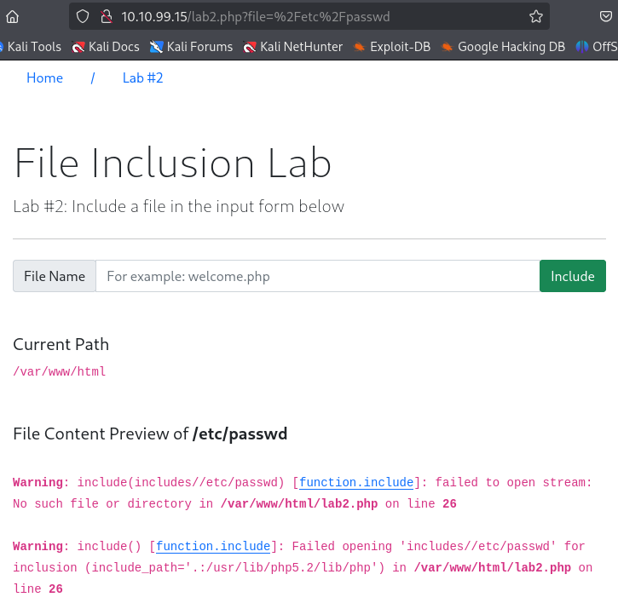The width and height of the screenshot is (618, 603).
Task: Click the Current Path heading
Action: [61, 344]
